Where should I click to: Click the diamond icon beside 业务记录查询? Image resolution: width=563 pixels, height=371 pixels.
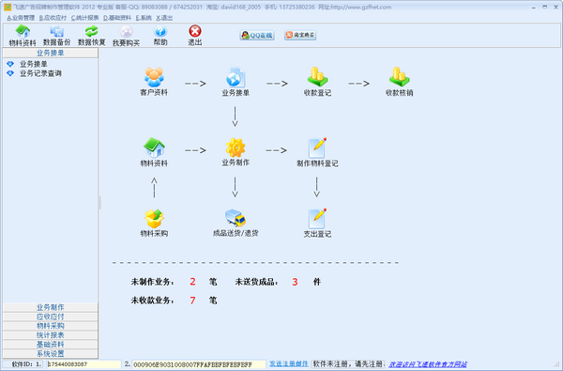click(10, 73)
